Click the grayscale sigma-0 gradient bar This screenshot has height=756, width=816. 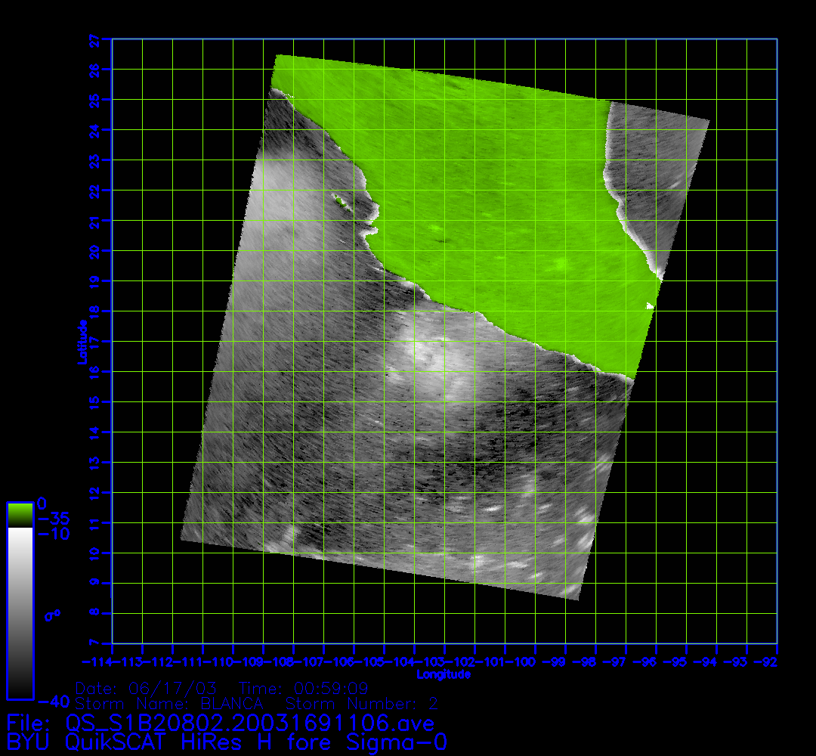click(20, 612)
